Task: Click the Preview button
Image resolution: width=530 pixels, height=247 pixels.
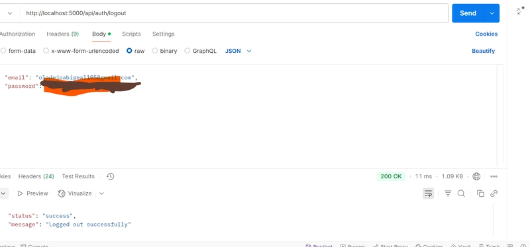Action: [x=32, y=194]
